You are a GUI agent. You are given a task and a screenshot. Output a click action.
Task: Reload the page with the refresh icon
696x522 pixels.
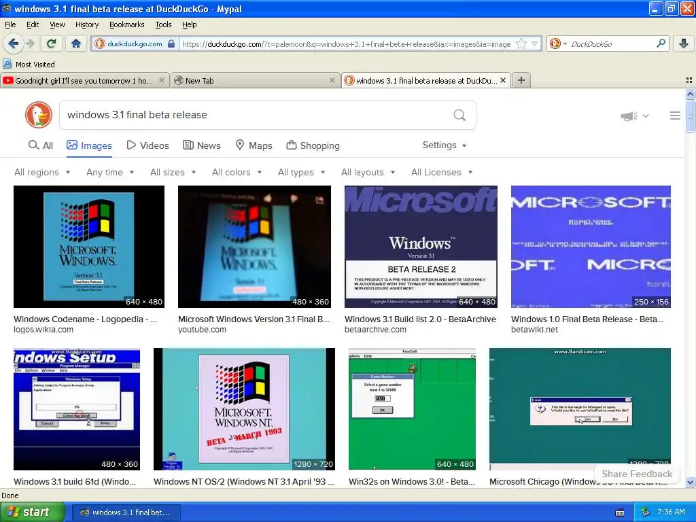pos(51,43)
